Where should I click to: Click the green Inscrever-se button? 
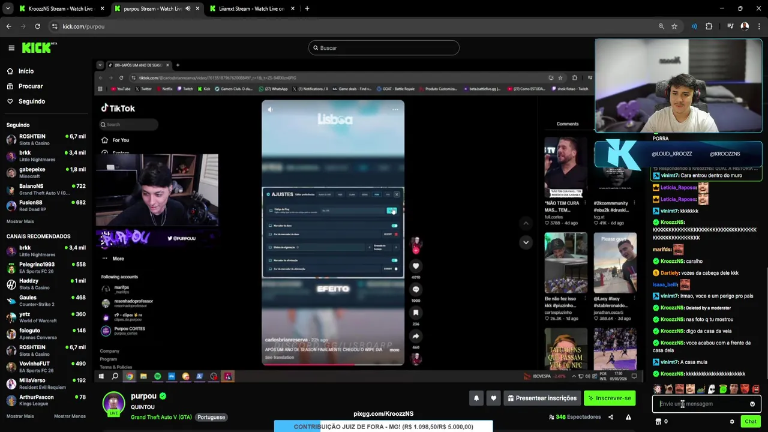pos(610,398)
